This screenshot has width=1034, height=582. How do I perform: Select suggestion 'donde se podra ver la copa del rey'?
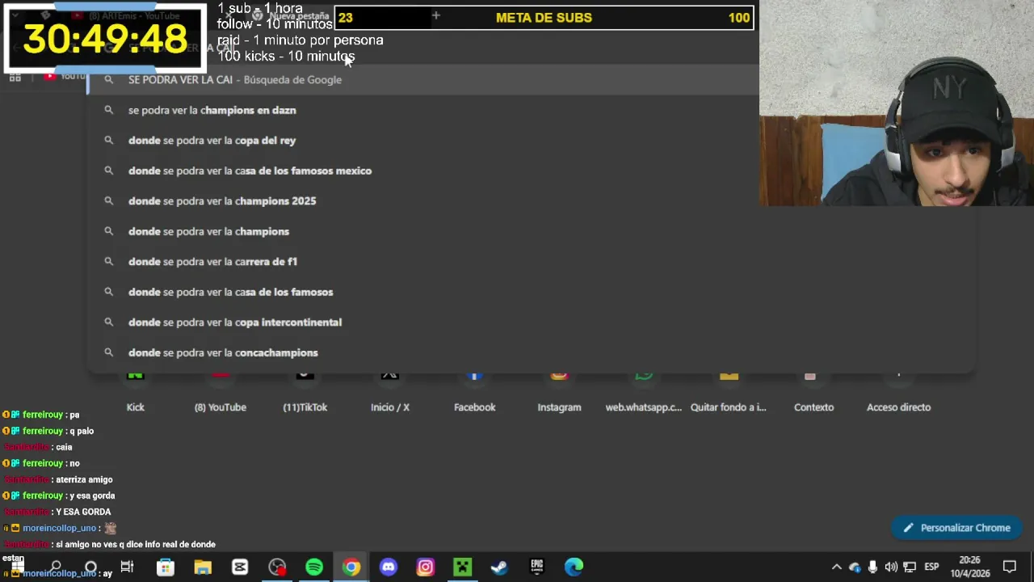point(531,141)
